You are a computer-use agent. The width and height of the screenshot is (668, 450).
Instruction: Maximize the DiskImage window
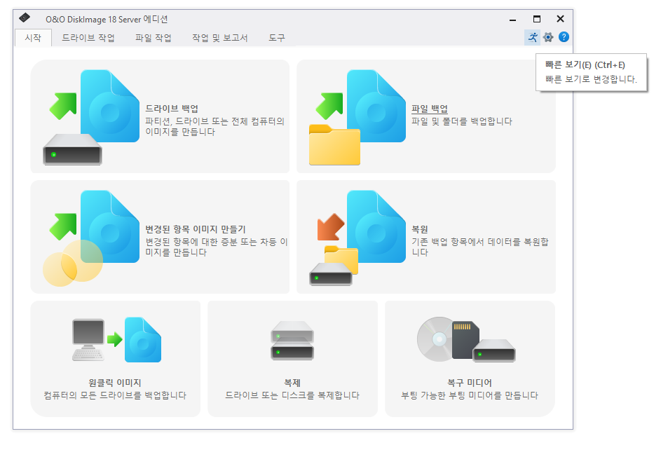click(537, 19)
